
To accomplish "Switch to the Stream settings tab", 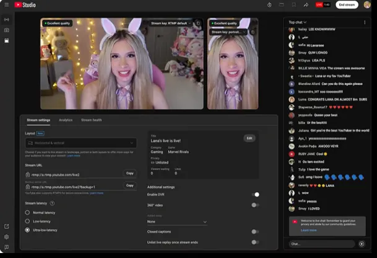I will (x=38, y=120).
